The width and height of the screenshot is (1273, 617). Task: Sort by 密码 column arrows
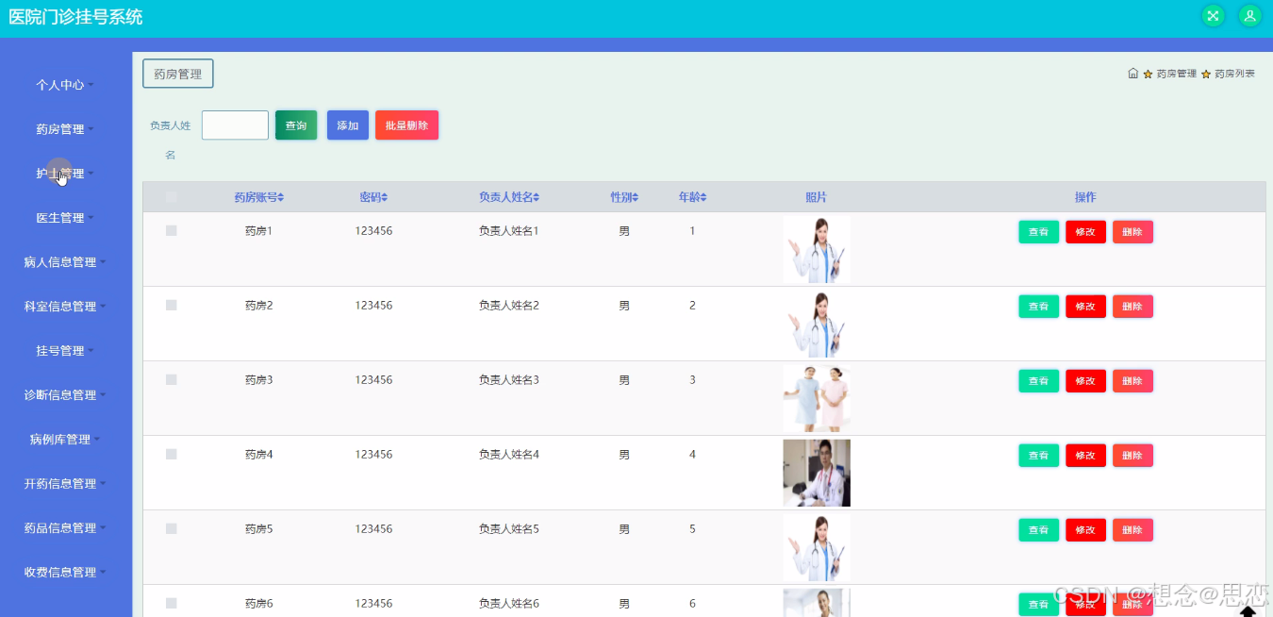tap(384, 197)
